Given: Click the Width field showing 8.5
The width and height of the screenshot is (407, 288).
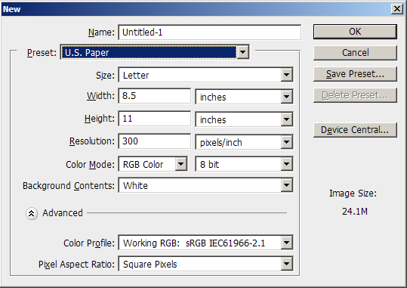Looking at the screenshot, I should coord(155,96).
